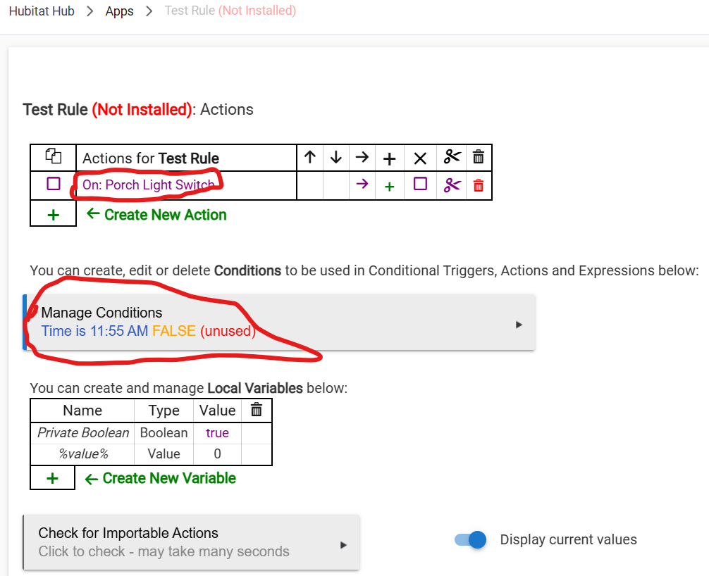Click plus button for Create New Variable
Screen dimensions: 709x576
tap(52, 478)
